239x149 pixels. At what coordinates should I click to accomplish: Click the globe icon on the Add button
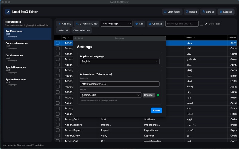[x=137, y=24]
